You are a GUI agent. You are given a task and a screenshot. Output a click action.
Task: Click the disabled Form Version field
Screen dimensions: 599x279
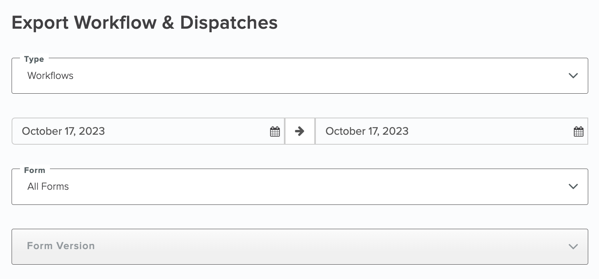pos(300,247)
